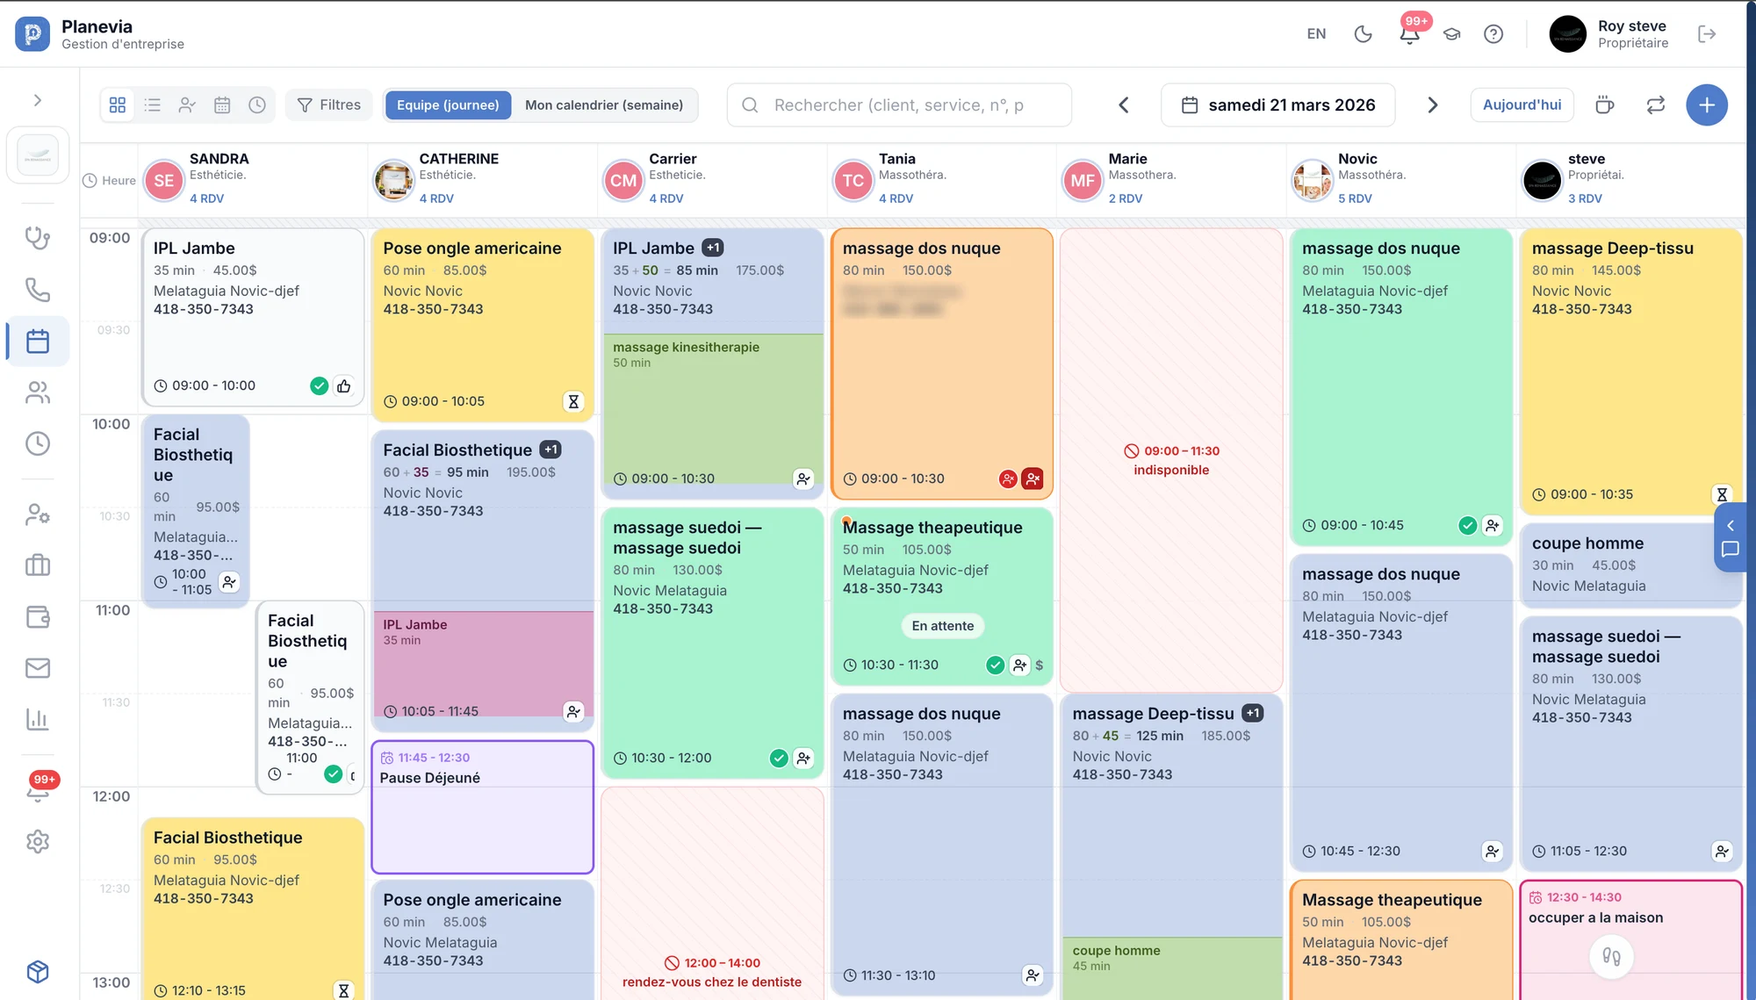Select the staff view icon in toolbar
Image resolution: width=1756 pixels, height=1000 pixels.
pos(187,105)
